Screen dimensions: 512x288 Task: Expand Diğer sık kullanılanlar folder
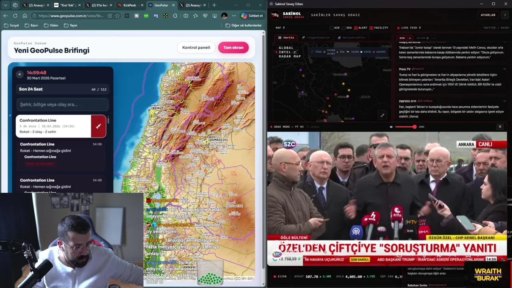244,25
